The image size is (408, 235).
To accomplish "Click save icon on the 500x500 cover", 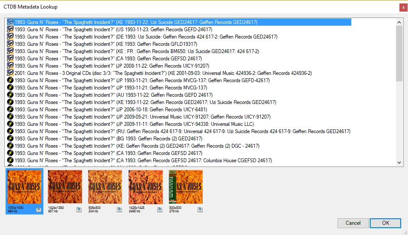I will click(x=200, y=210).
